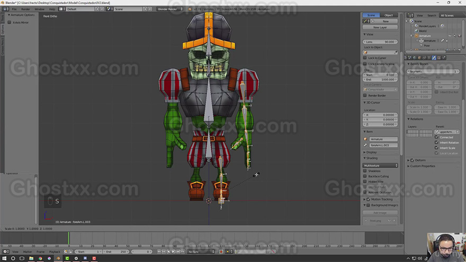Open the Object Constraints properties tab
Screen dimensions: 466x262
[x=424, y=58]
